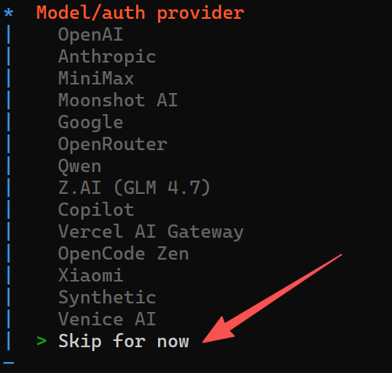The image size is (392, 373).
Task: Choose OpenRouter from the list
Action: (x=113, y=144)
